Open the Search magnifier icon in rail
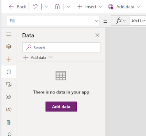The width and height of the screenshot is (146, 136). [9, 134]
